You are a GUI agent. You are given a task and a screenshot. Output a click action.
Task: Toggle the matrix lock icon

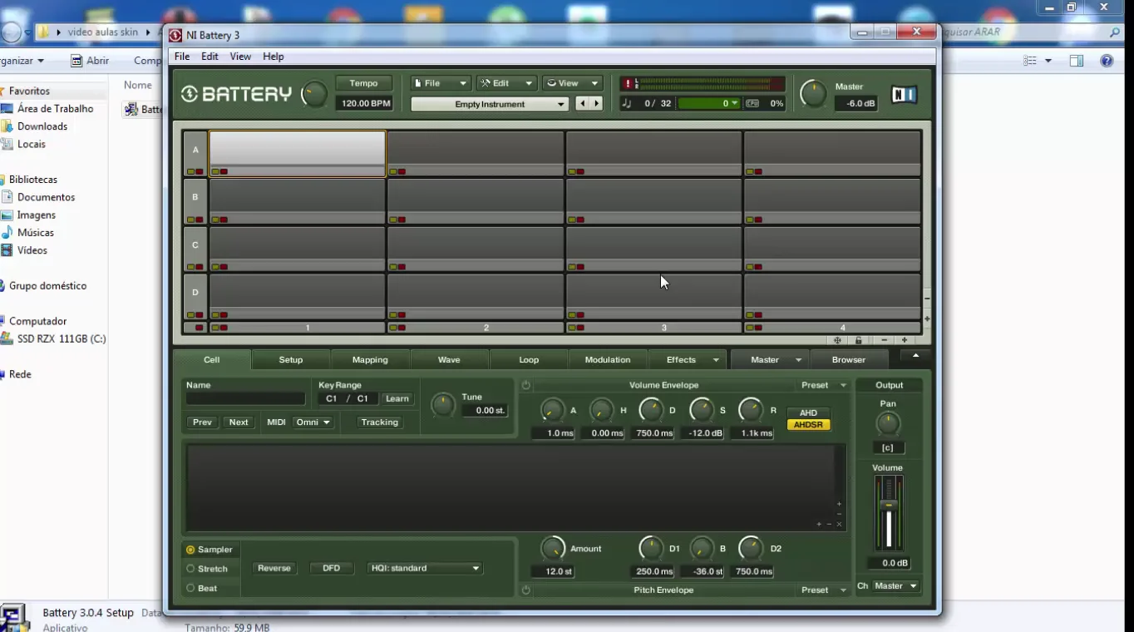coord(859,340)
